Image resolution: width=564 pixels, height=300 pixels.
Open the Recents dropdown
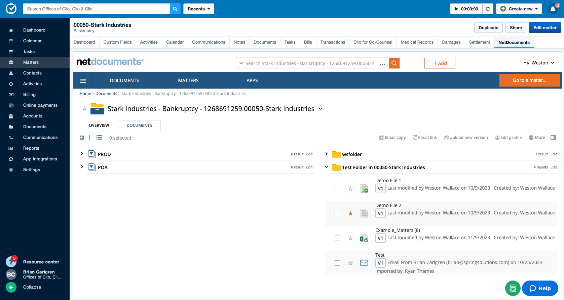click(199, 9)
